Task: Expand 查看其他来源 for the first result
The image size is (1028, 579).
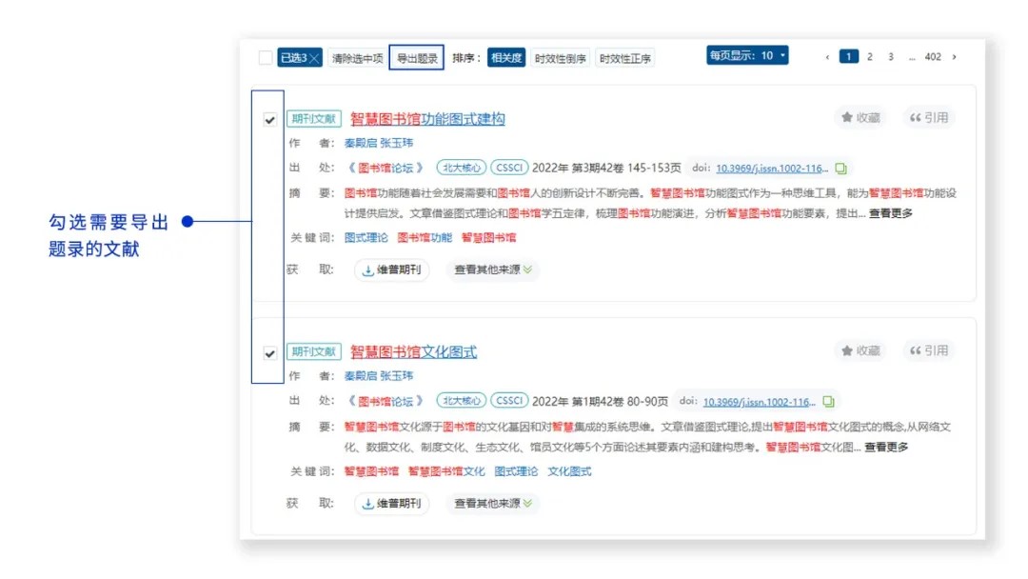Action: pos(493,270)
